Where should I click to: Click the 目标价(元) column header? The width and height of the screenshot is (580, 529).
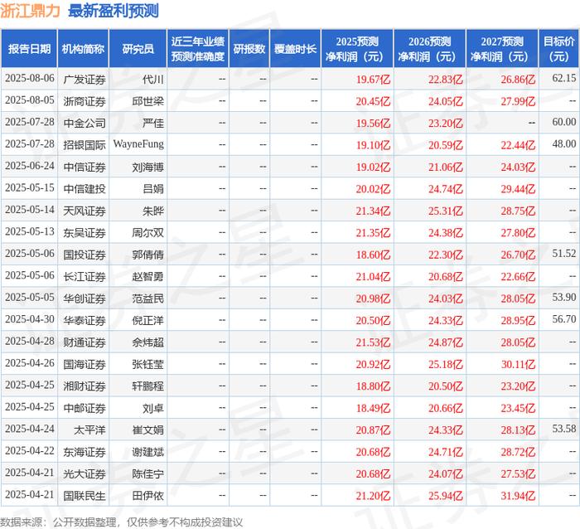coord(559,49)
